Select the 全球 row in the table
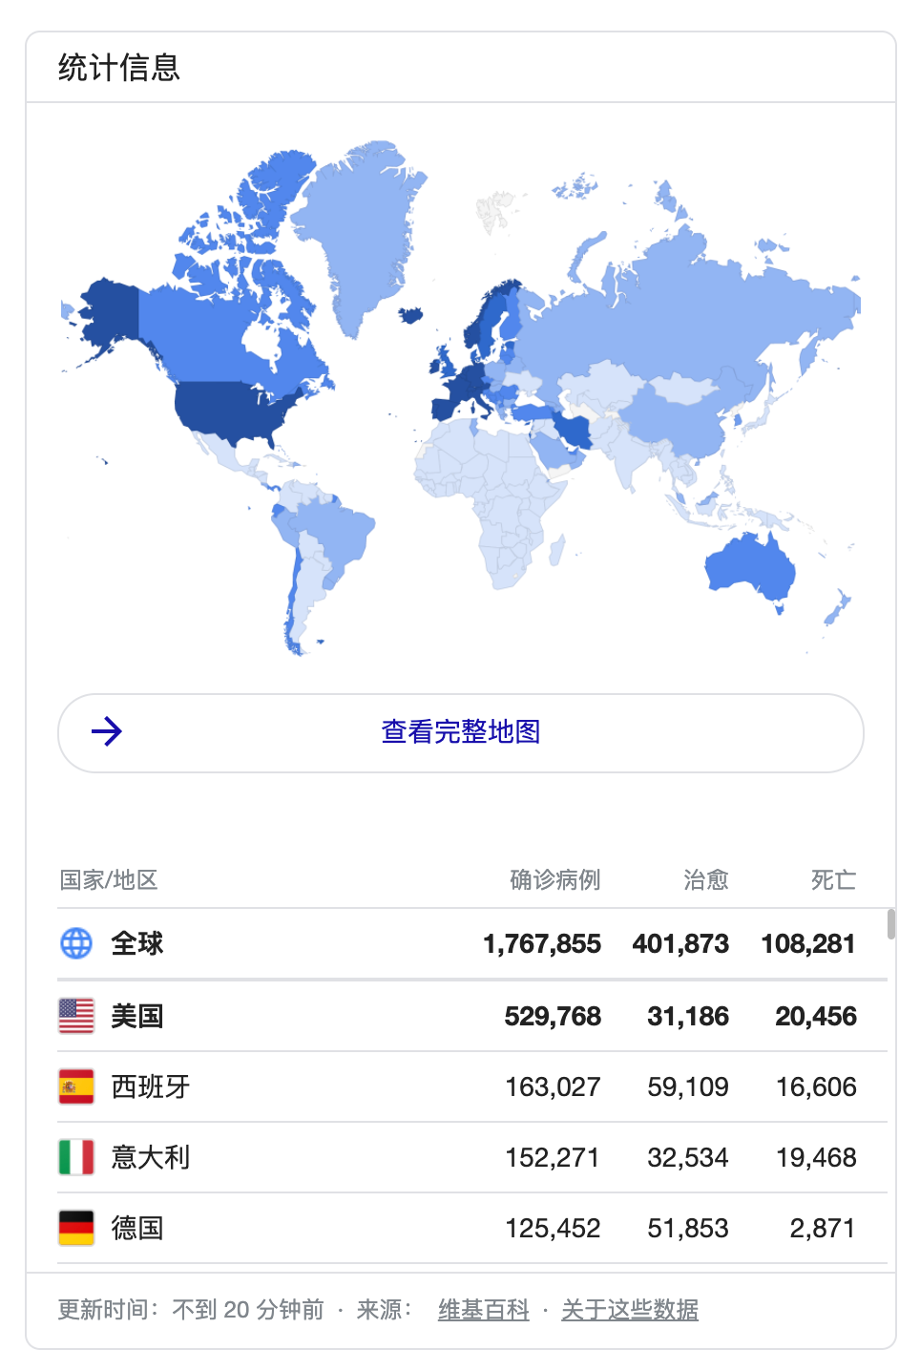Image resolution: width=920 pixels, height=1371 pixels. coord(382,943)
